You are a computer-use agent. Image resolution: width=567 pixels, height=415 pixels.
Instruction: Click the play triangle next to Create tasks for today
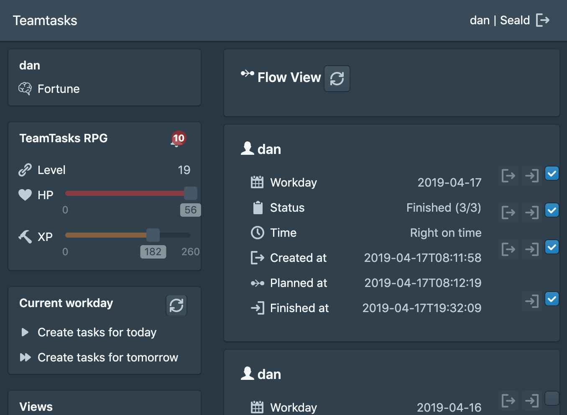tap(25, 332)
